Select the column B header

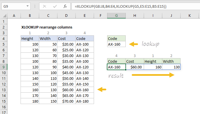(30, 15)
